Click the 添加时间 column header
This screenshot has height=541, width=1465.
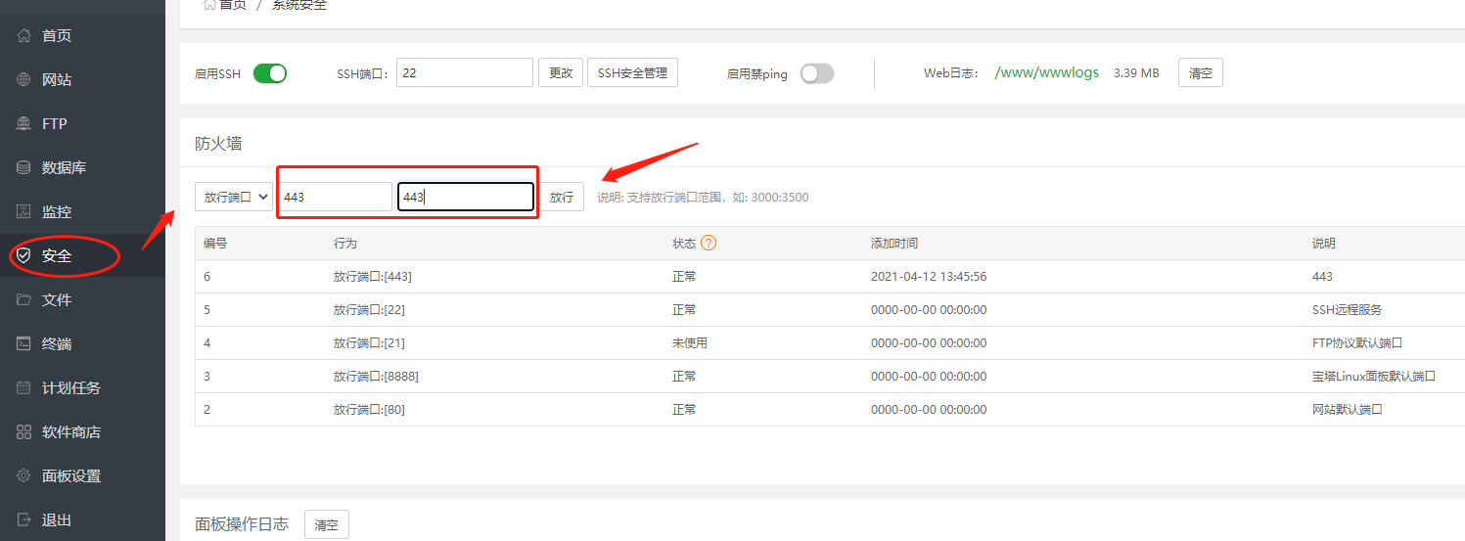tap(894, 243)
